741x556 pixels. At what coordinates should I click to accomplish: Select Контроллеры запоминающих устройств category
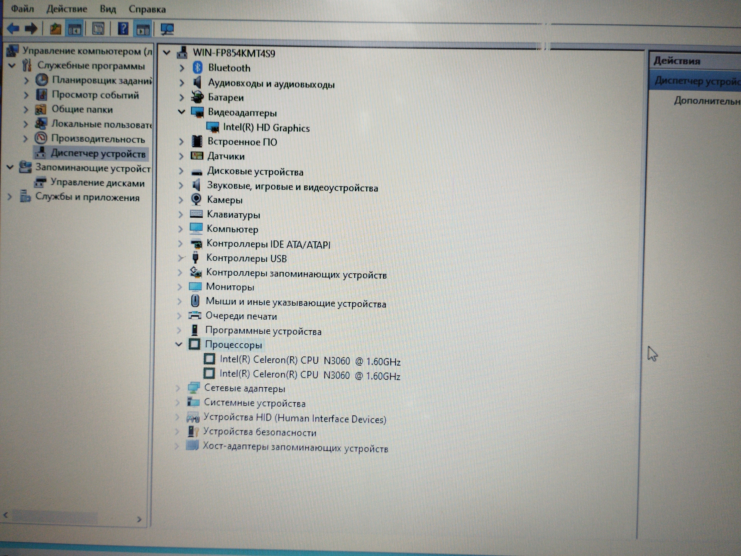pyautogui.click(x=296, y=274)
